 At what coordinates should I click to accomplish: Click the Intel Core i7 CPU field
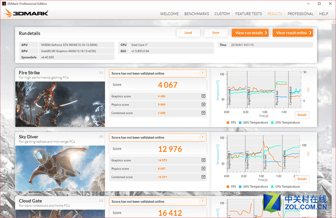(172, 45)
